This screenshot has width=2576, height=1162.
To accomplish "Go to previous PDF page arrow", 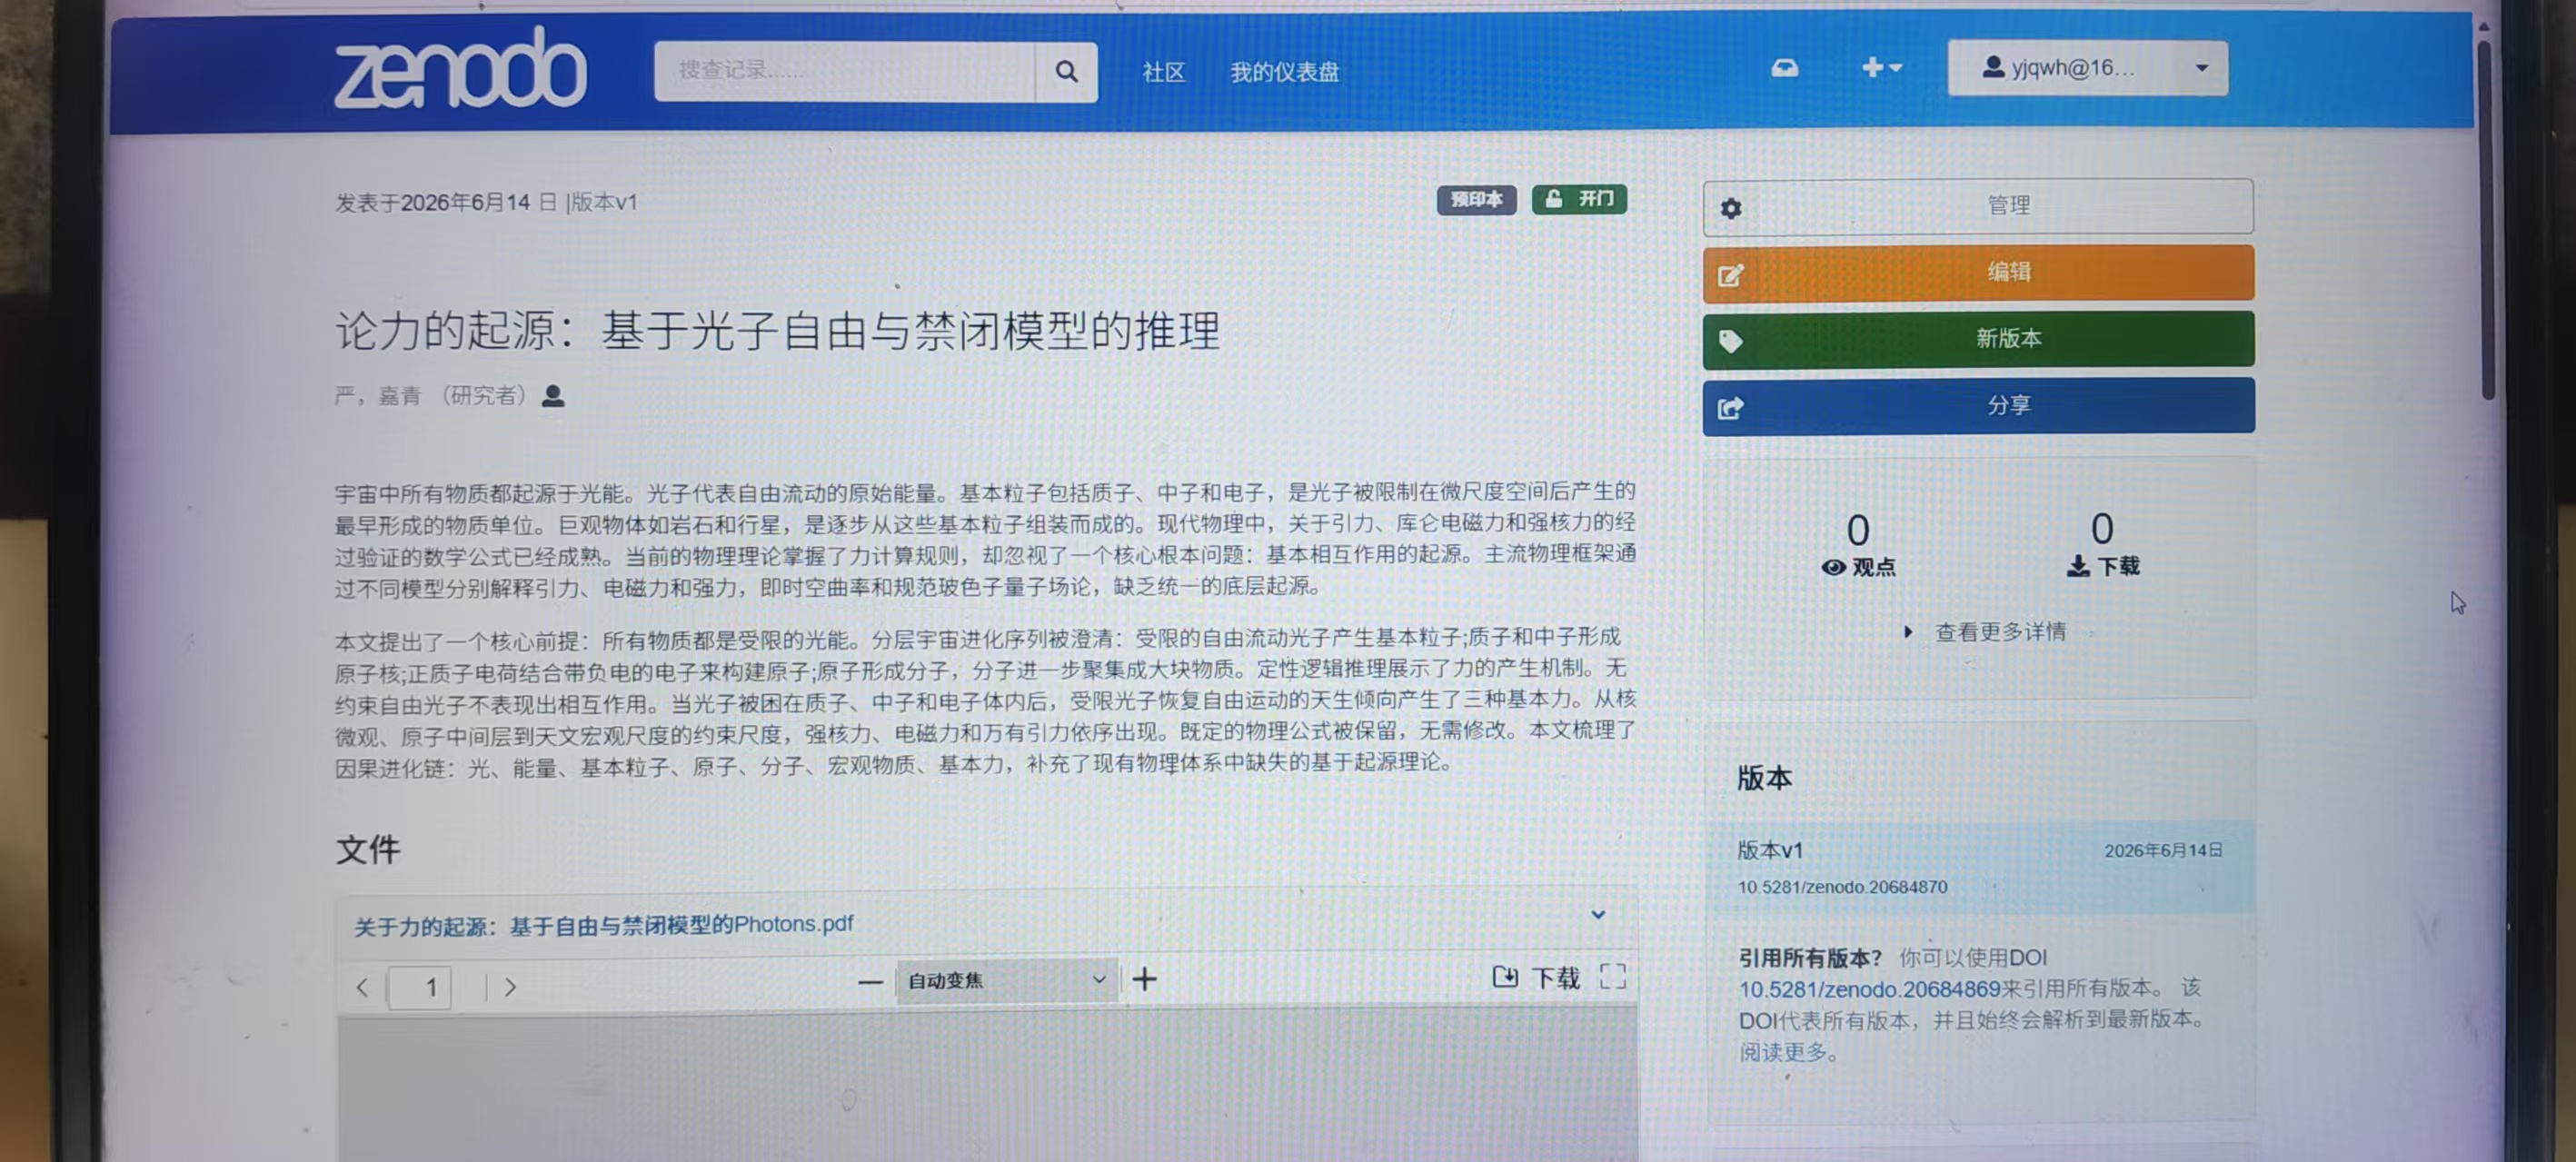I will click(x=362, y=988).
